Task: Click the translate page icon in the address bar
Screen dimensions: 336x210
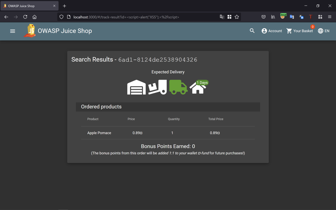Action: pos(222,17)
